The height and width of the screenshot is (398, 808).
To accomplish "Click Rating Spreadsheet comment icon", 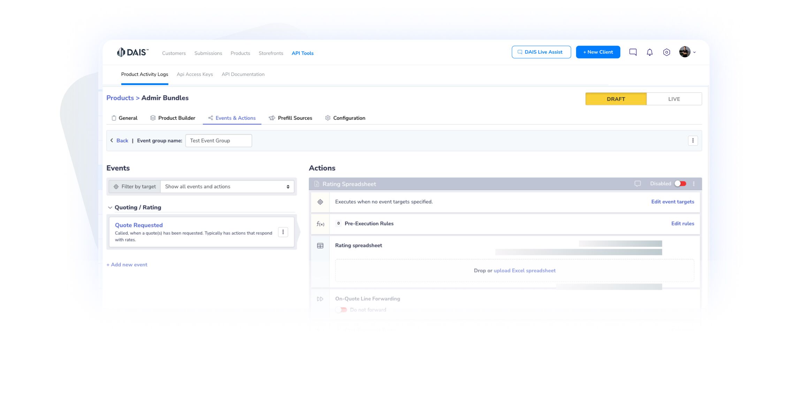I will [637, 184].
